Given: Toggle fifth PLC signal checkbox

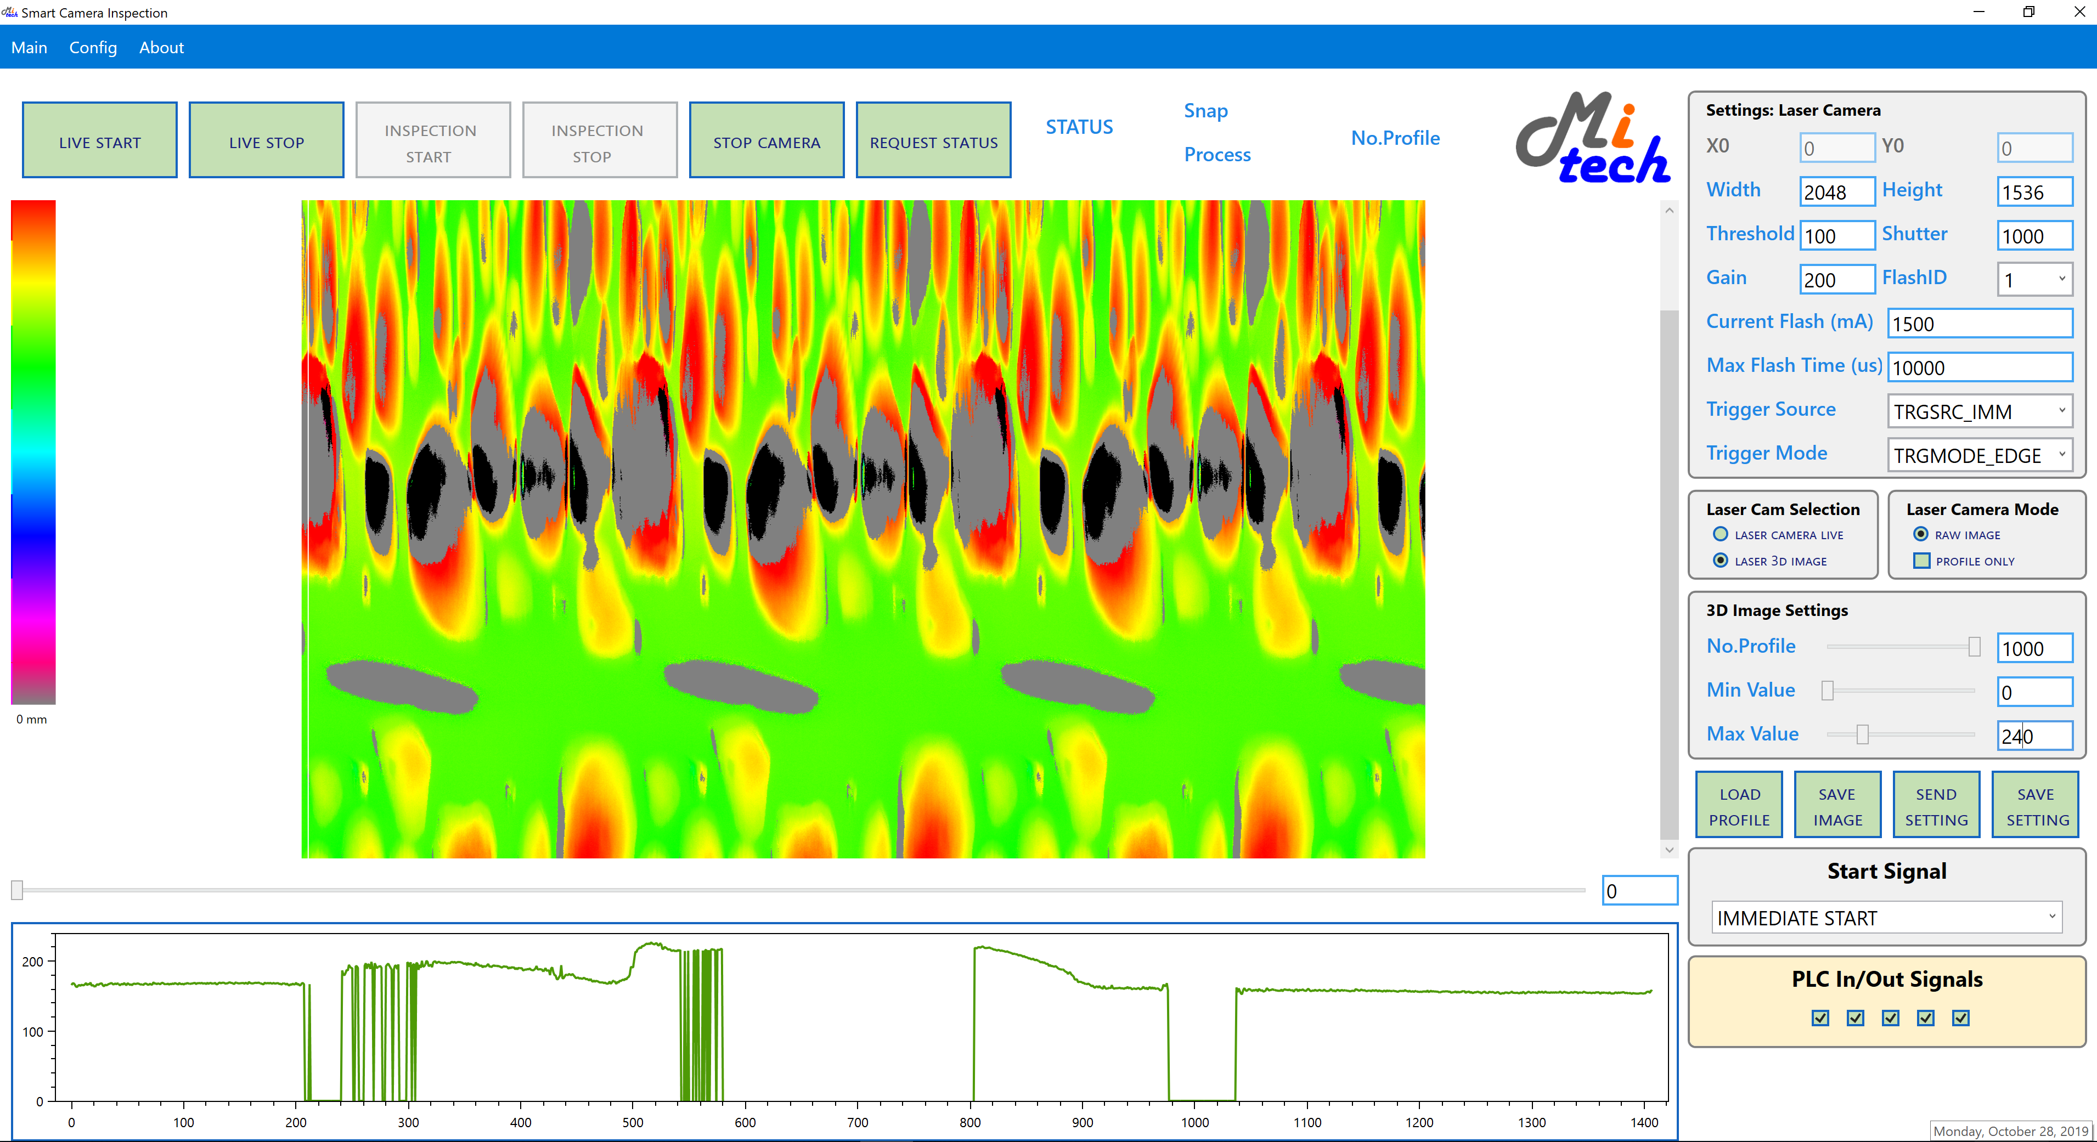Looking at the screenshot, I should [1960, 1017].
